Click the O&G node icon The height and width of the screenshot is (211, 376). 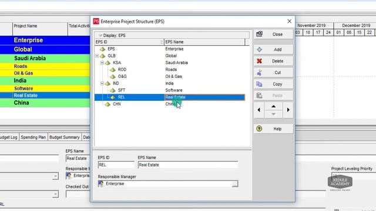pyautogui.click(x=113, y=77)
